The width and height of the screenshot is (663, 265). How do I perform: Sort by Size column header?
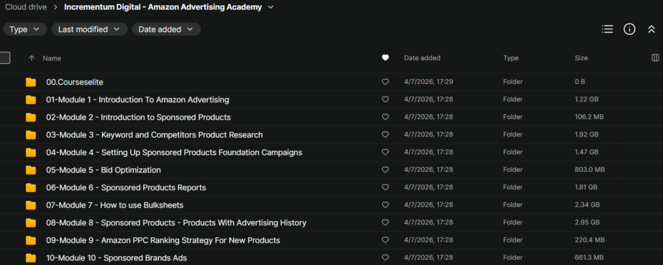[581, 58]
